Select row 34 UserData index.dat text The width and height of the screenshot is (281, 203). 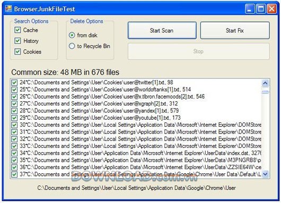[x=140, y=153]
